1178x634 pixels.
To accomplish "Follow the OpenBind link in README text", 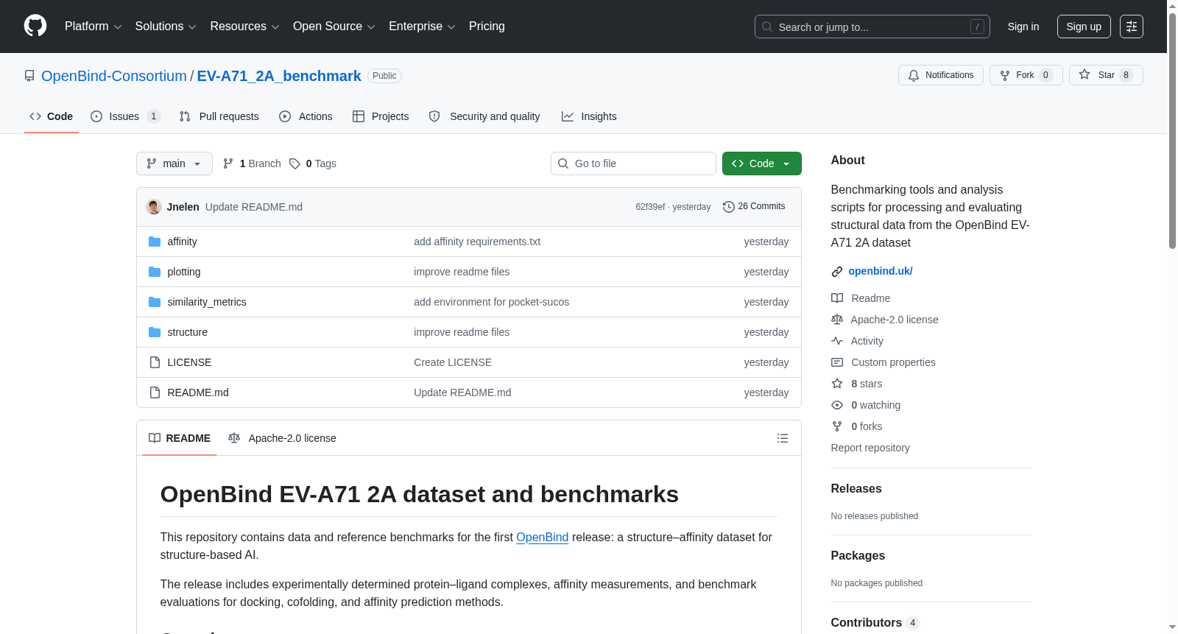I will [543, 538].
